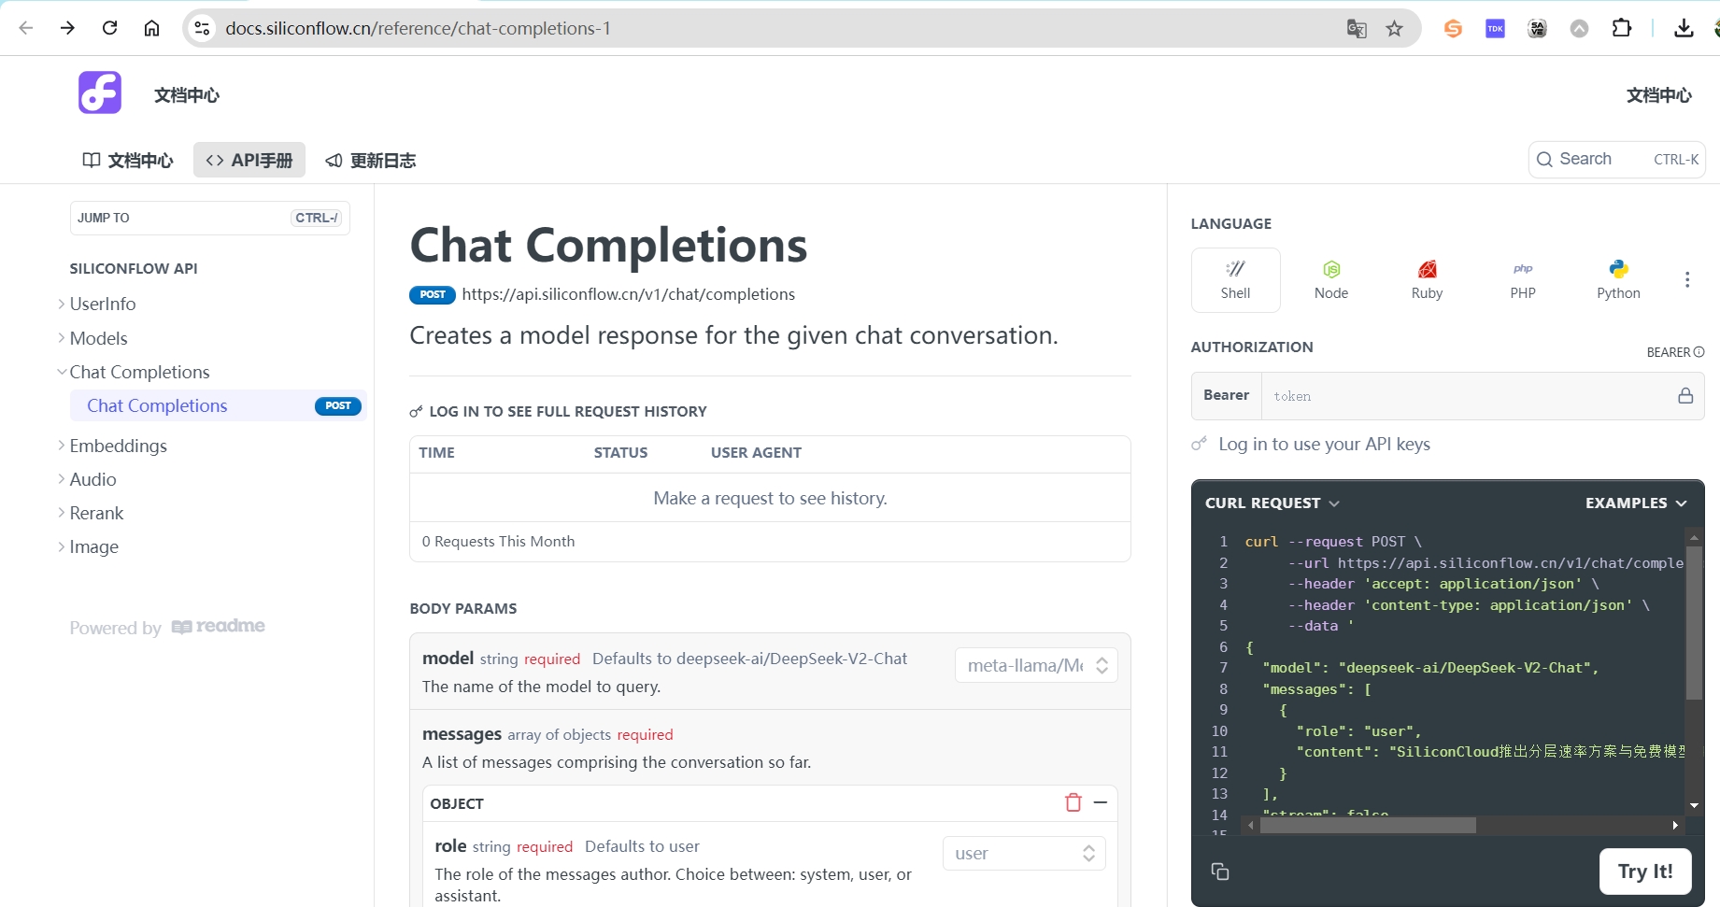Open the Chat Completions POST page link

[218, 405]
